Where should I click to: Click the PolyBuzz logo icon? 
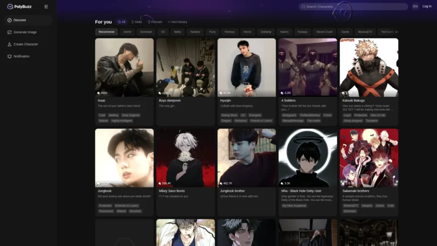[x=10, y=6]
